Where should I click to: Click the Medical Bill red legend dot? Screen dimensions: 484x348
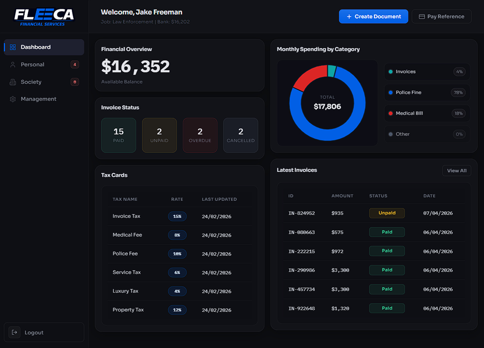tap(390, 113)
